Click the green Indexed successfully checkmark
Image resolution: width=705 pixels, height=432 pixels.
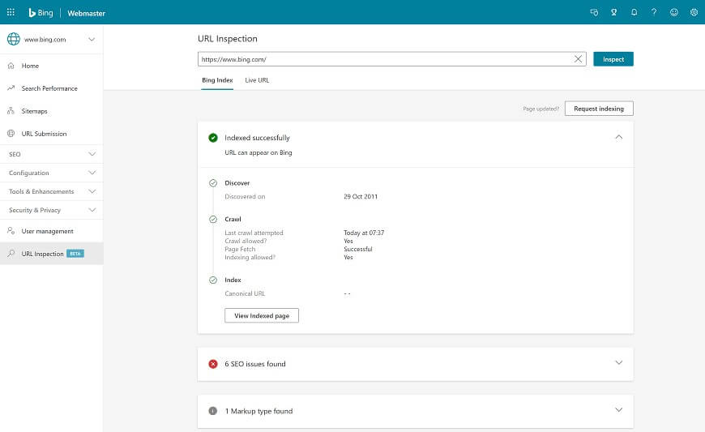213,138
